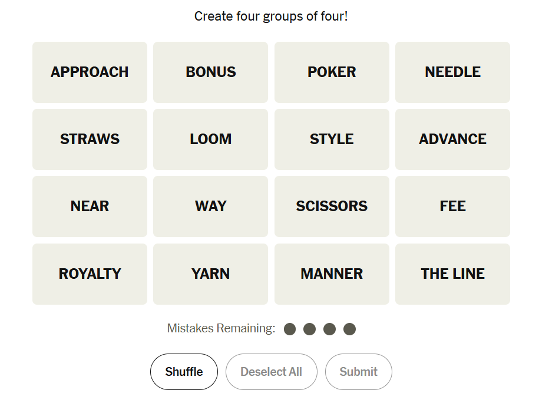The image size is (549, 410).
Task: Choose the STRAWS word tile
Action: click(x=90, y=139)
